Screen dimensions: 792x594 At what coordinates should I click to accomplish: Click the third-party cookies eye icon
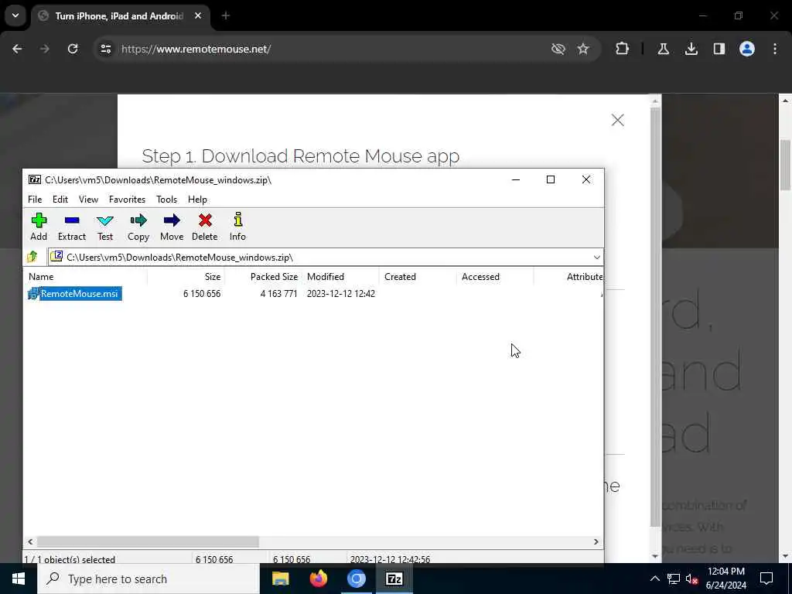tap(558, 49)
